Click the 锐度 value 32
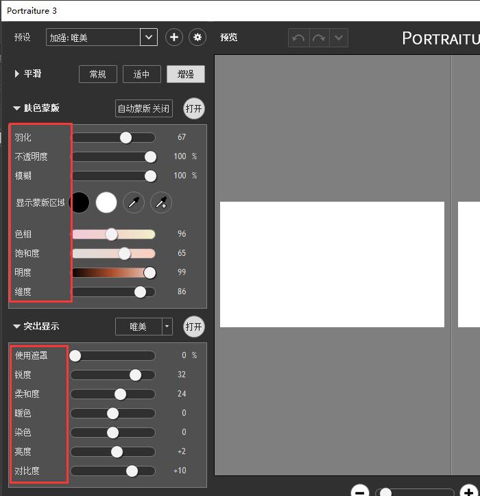 click(x=182, y=375)
